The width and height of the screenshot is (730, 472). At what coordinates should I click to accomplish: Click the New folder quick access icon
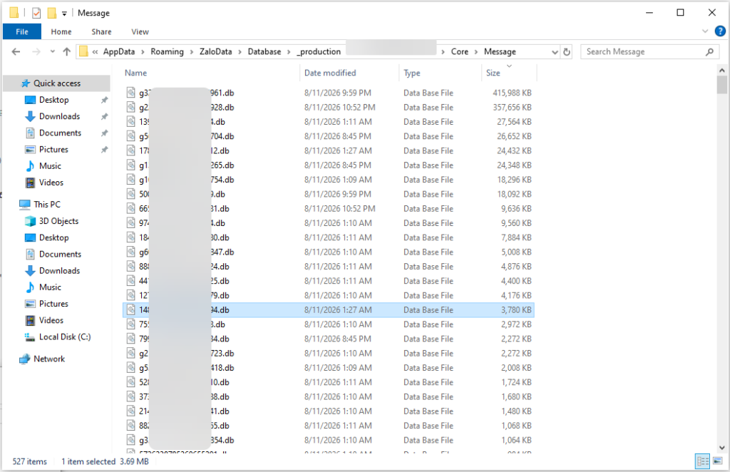(52, 13)
